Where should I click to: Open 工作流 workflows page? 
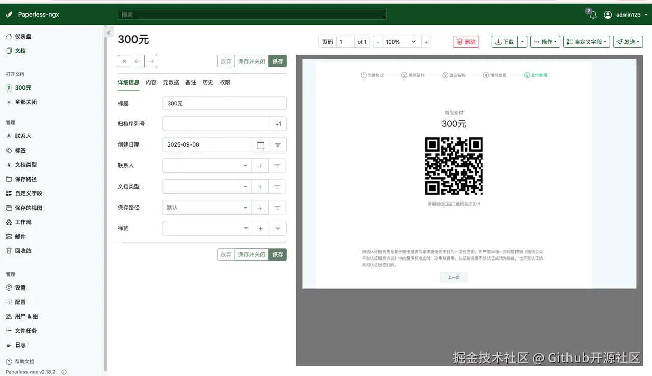[x=19, y=222]
